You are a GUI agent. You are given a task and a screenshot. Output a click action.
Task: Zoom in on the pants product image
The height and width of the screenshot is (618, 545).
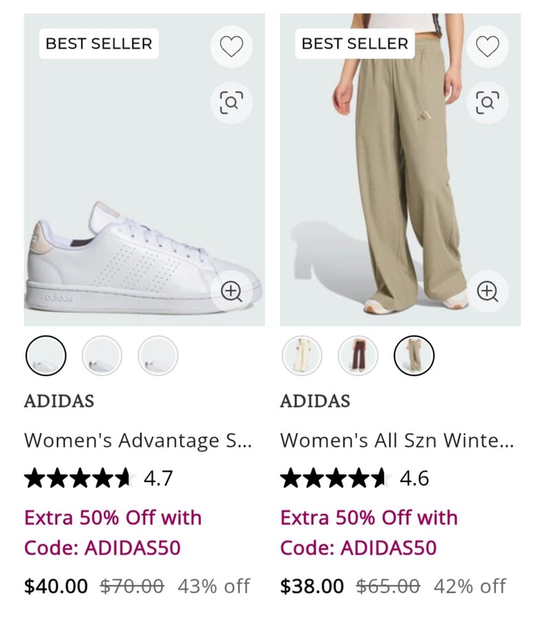click(487, 291)
